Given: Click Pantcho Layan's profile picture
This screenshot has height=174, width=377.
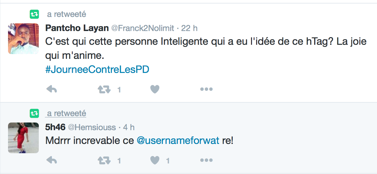Looking at the screenshot, I should pyautogui.click(x=23, y=39).
